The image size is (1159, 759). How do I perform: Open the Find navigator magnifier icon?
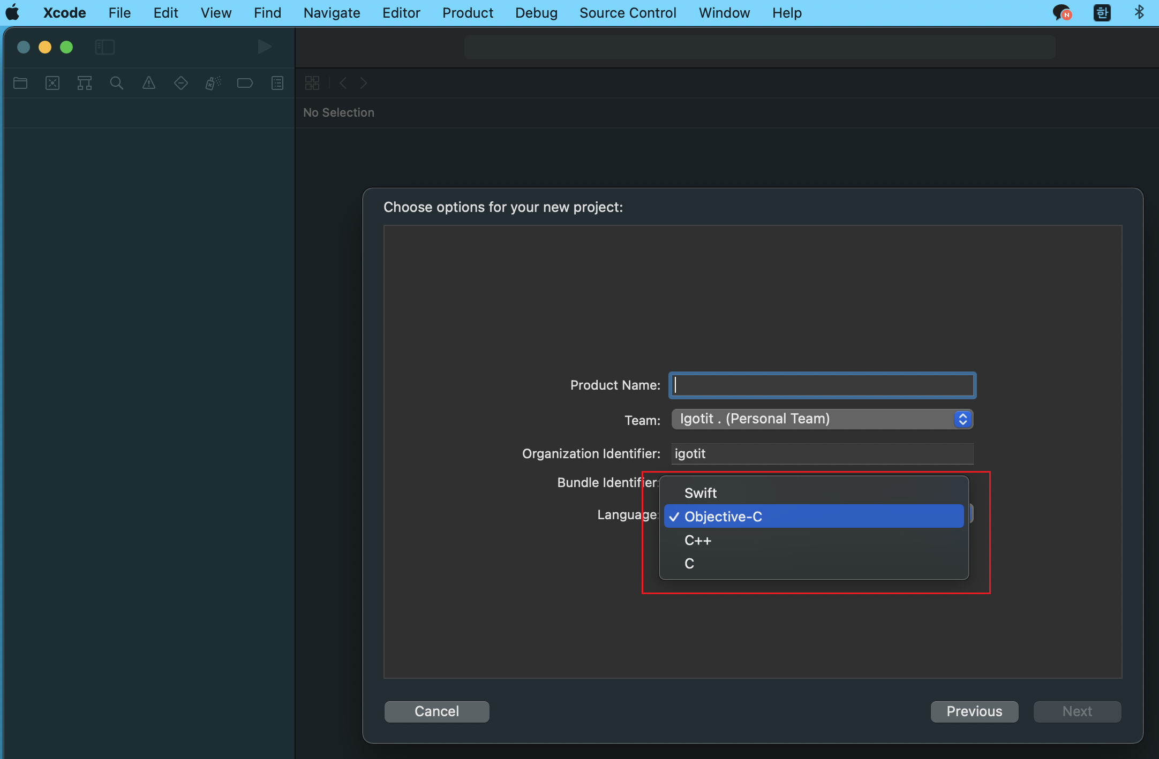116,83
